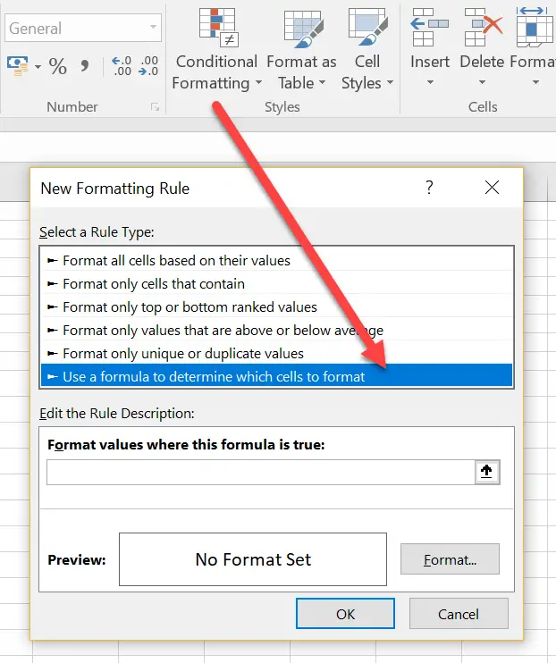Screen dimensions: 556x663
Task: Select Format only cells that contain
Action: click(277, 284)
